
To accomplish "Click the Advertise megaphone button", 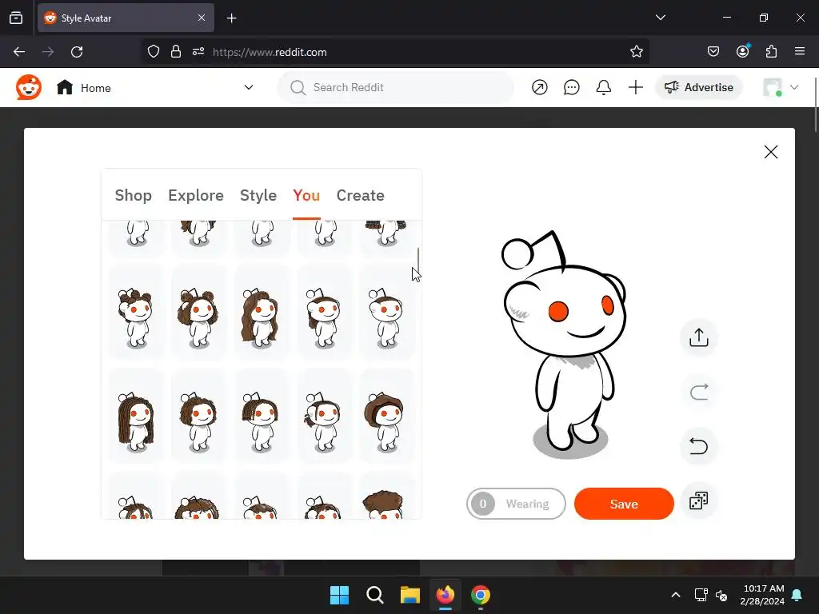I will click(698, 87).
